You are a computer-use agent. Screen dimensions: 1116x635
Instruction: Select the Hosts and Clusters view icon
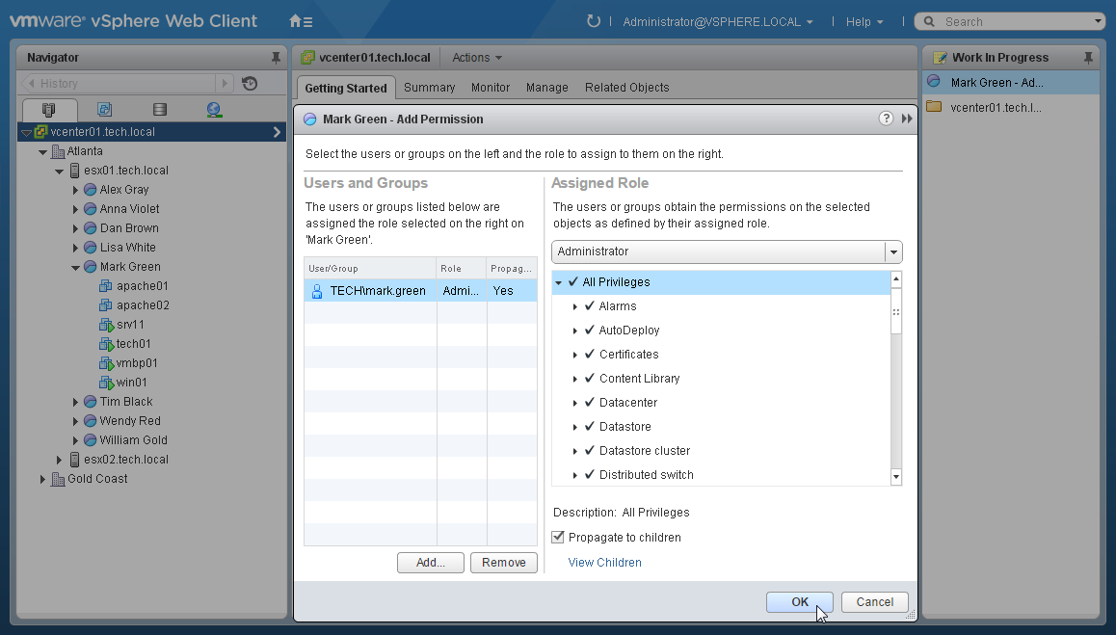(48, 110)
